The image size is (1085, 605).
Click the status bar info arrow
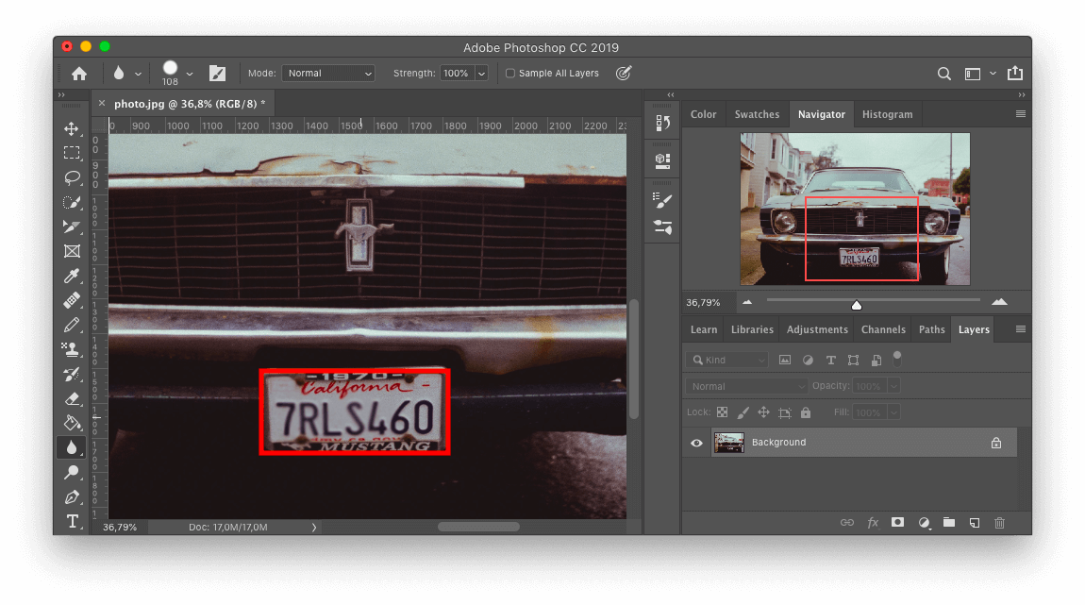tap(313, 528)
